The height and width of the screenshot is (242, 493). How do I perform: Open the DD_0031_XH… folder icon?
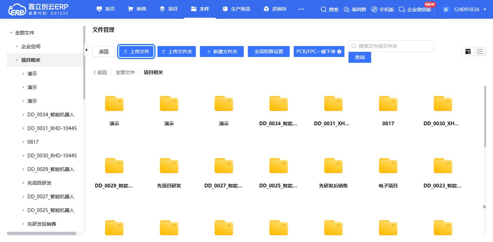[x=333, y=104]
